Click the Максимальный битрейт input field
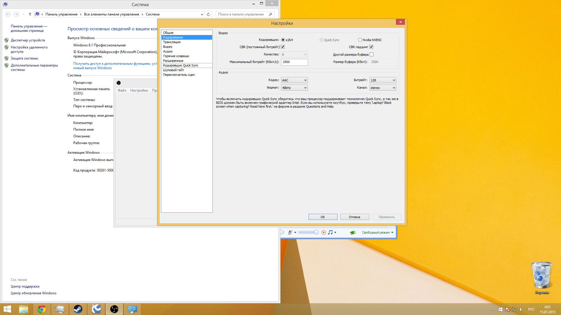Viewport: 561px width, 315px height. click(x=294, y=62)
